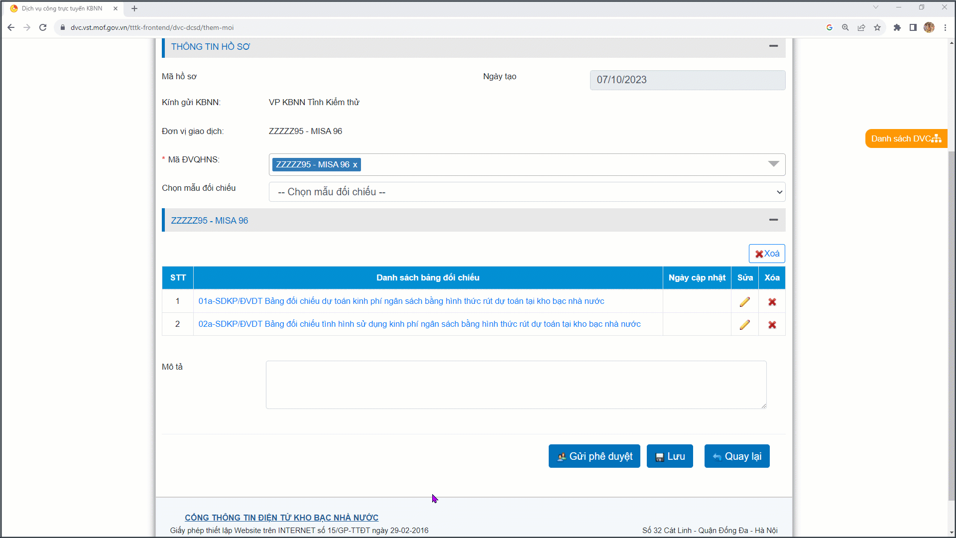
Task: Click the browser zoom magnifier icon
Action: click(845, 27)
